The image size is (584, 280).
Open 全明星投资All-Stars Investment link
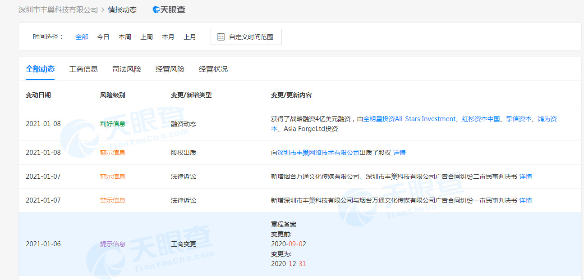click(409, 119)
